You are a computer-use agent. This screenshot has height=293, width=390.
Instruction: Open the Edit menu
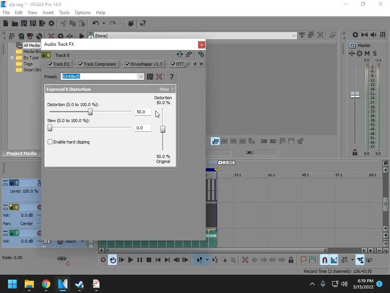click(19, 13)
